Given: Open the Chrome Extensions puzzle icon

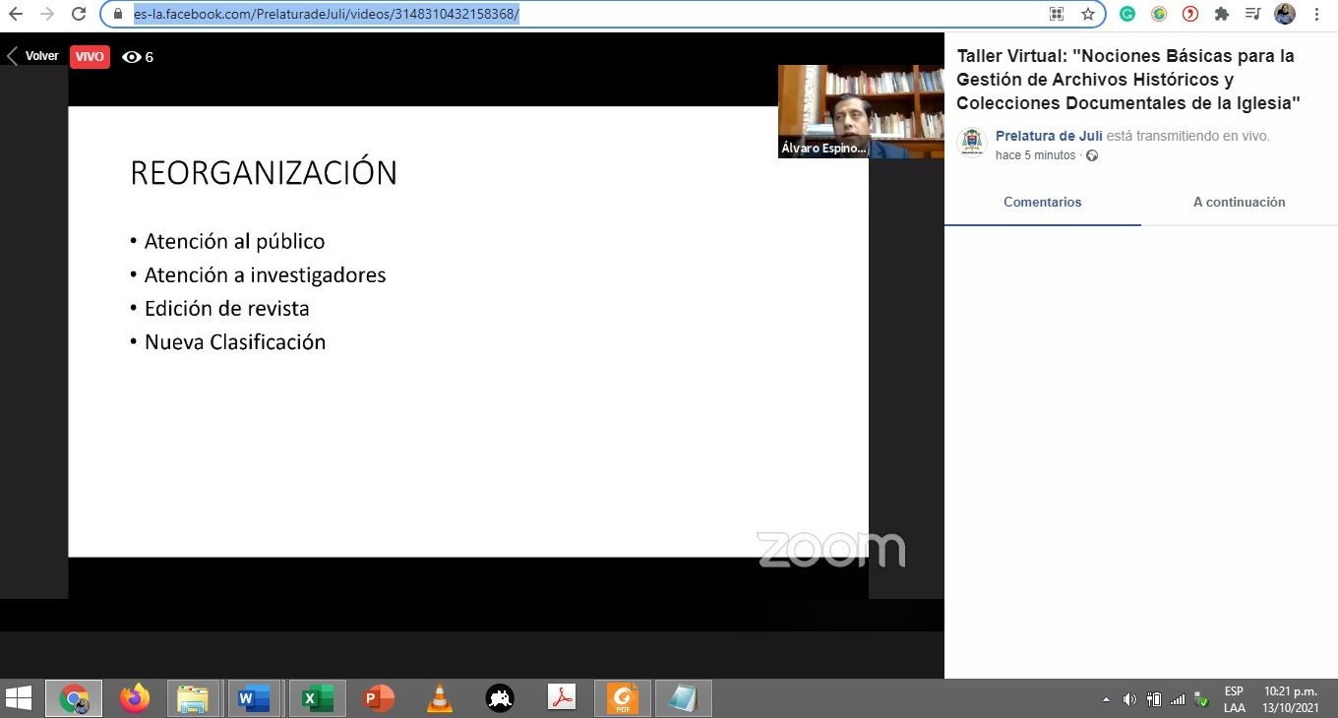Looking at the screenshot, I should [1222, 14].
